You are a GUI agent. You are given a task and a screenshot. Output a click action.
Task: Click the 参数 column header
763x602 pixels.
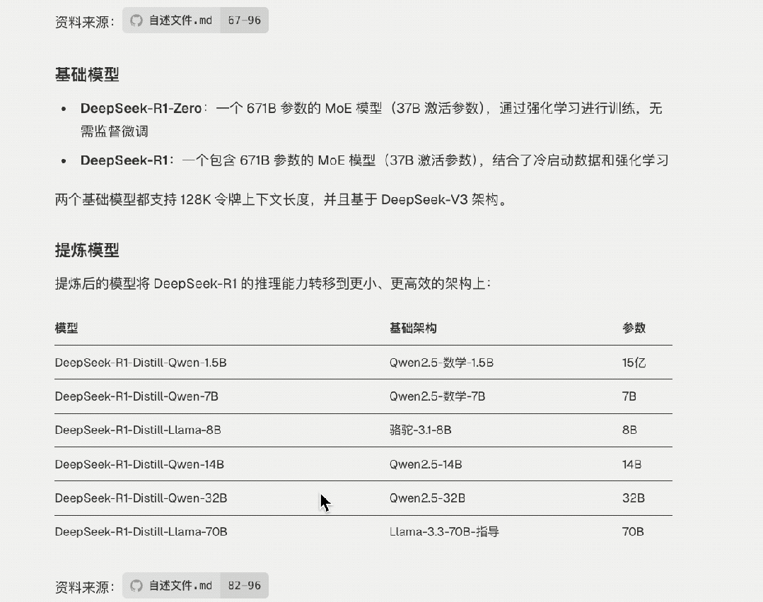(634, 329)
